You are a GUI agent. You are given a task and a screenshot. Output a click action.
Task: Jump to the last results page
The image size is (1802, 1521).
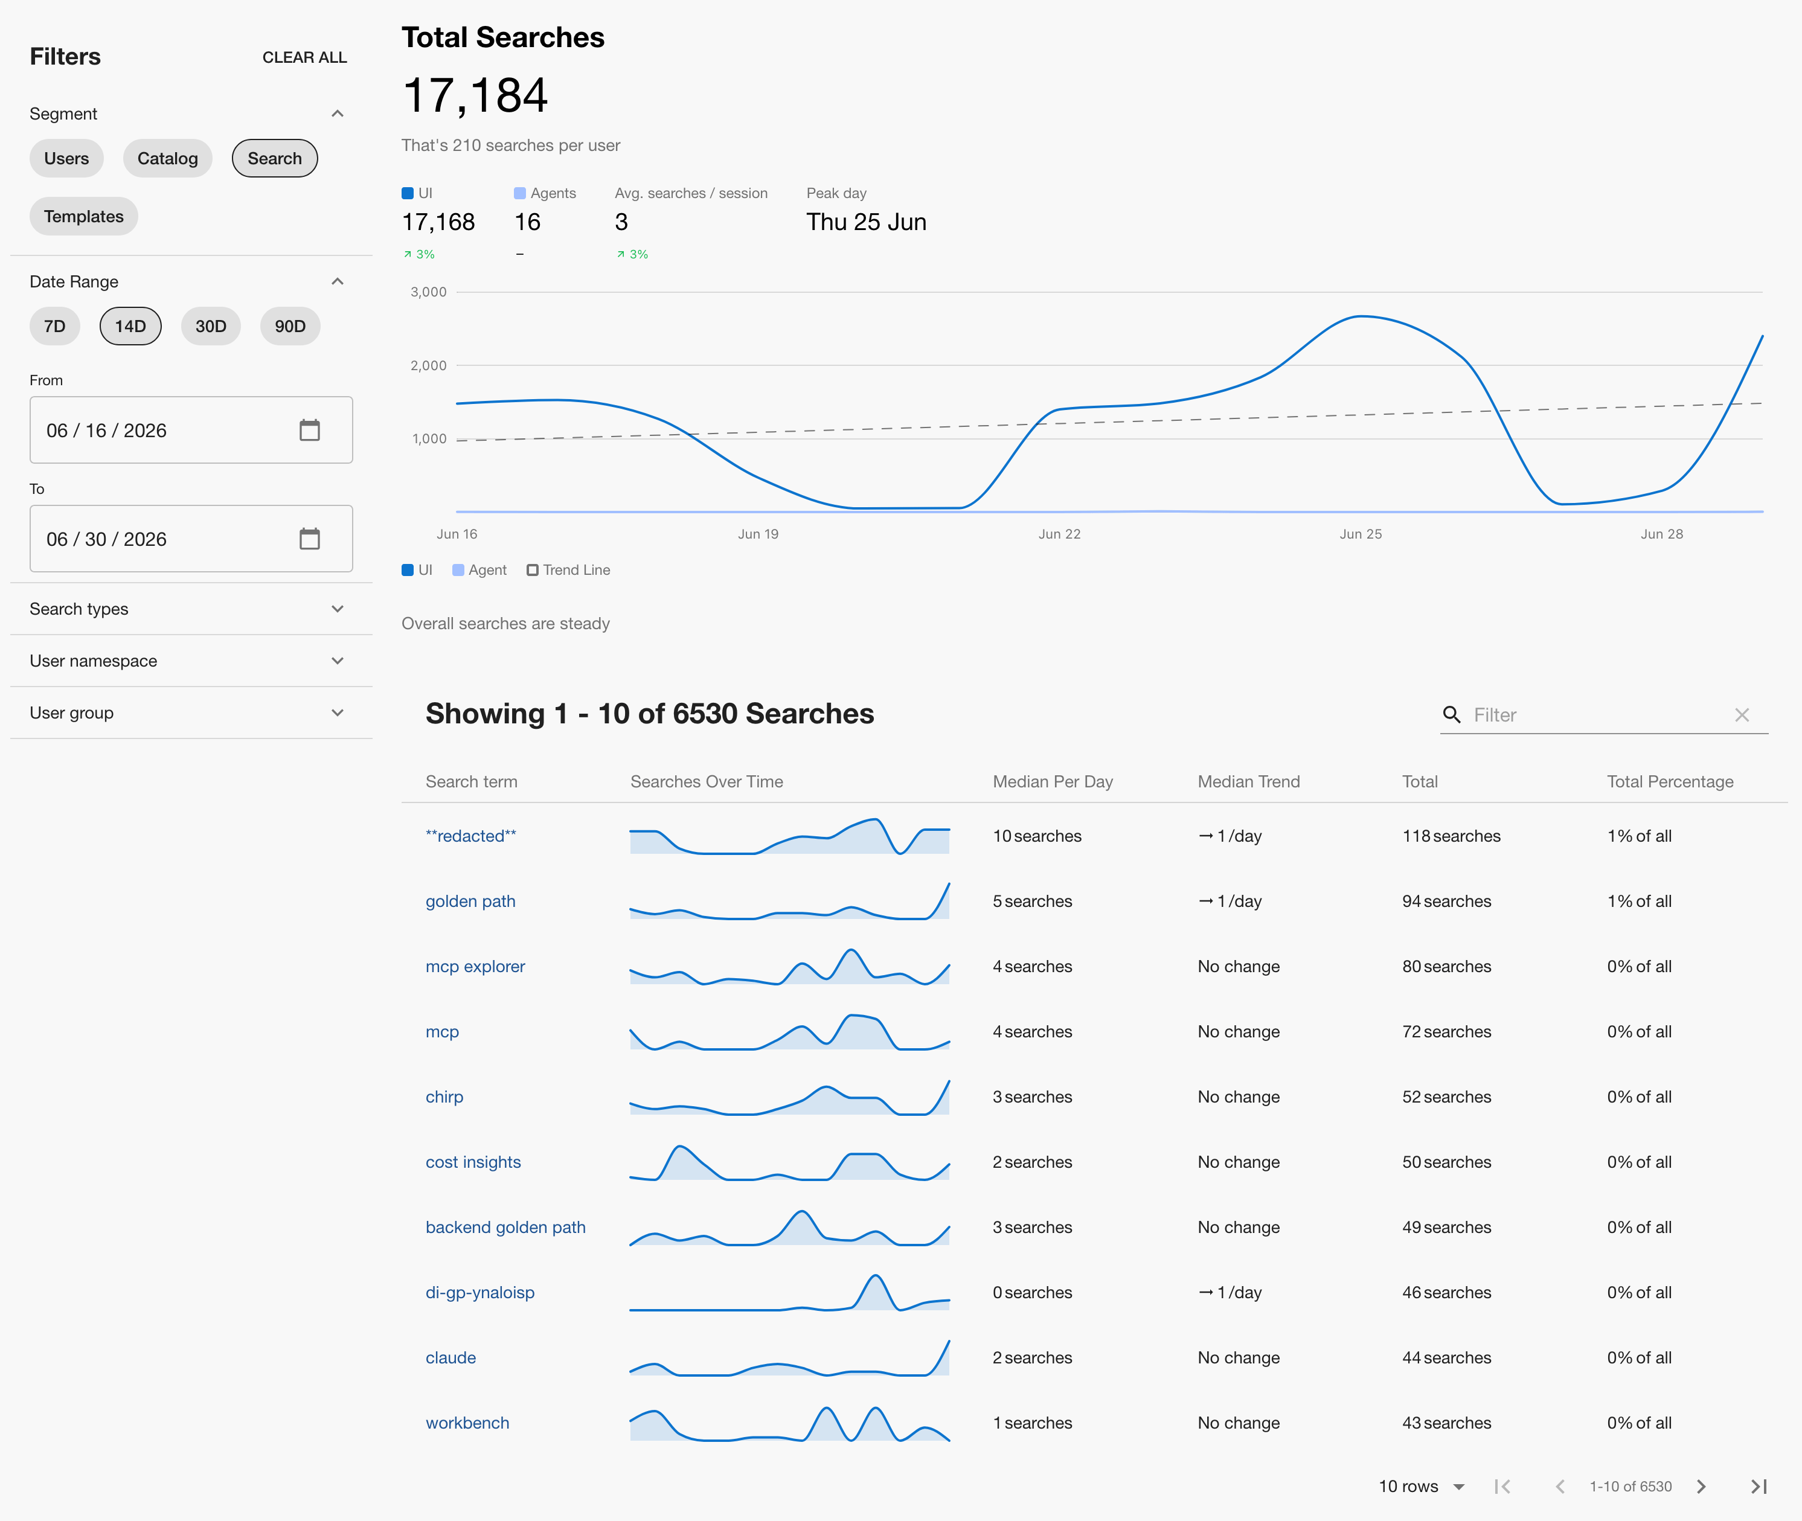(x=1759, y=1487)
